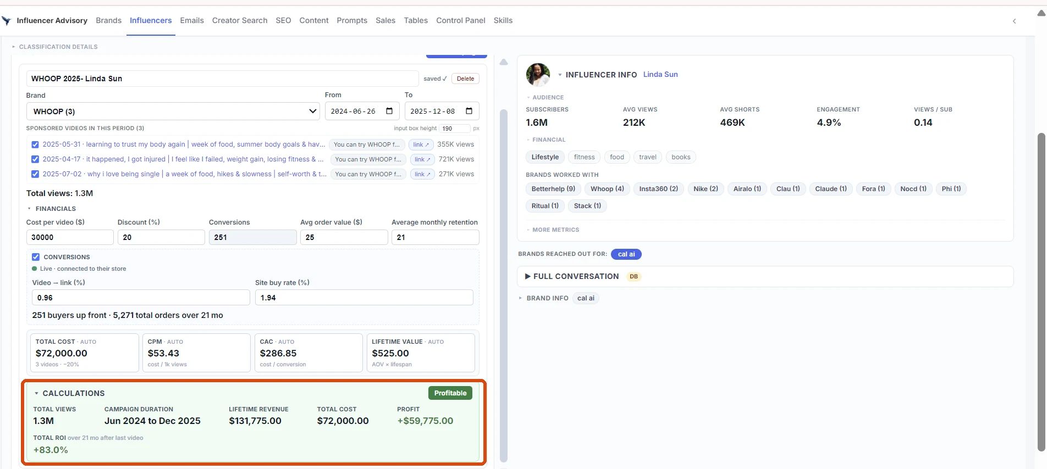The image size is (1047, 469).
Task: Select the Insta360 (2) brand chip
Action: click(x=659, y=189)
